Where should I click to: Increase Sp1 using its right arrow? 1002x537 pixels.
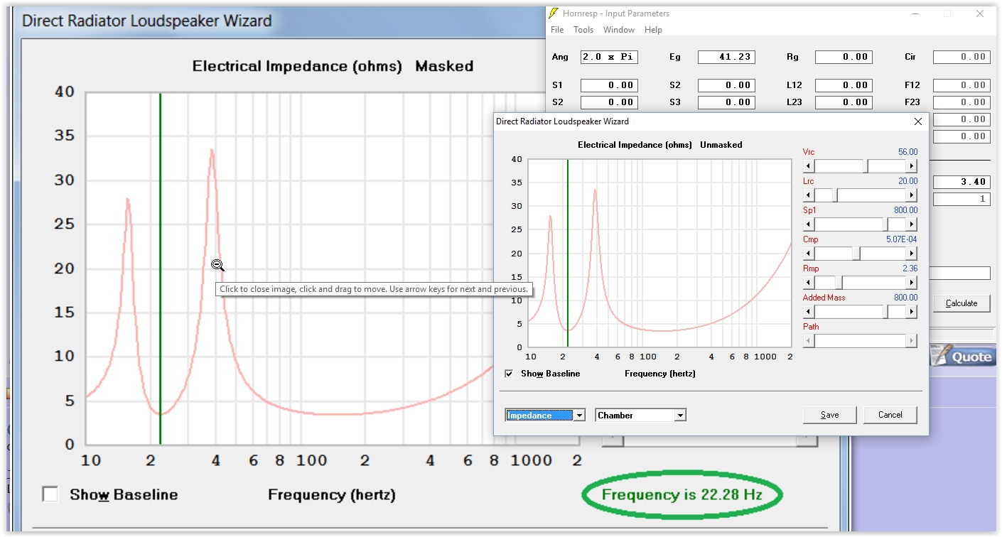point(912,224)
